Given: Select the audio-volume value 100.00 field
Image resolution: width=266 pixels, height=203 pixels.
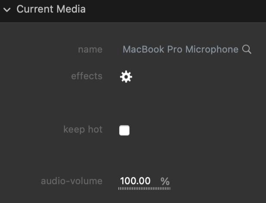Looking at the screenshot, I should coord(135,181).
